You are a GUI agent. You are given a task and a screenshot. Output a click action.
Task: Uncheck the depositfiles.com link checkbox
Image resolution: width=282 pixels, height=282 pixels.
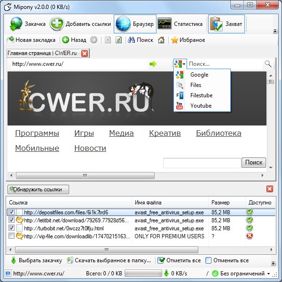click(x=12, y=212)
